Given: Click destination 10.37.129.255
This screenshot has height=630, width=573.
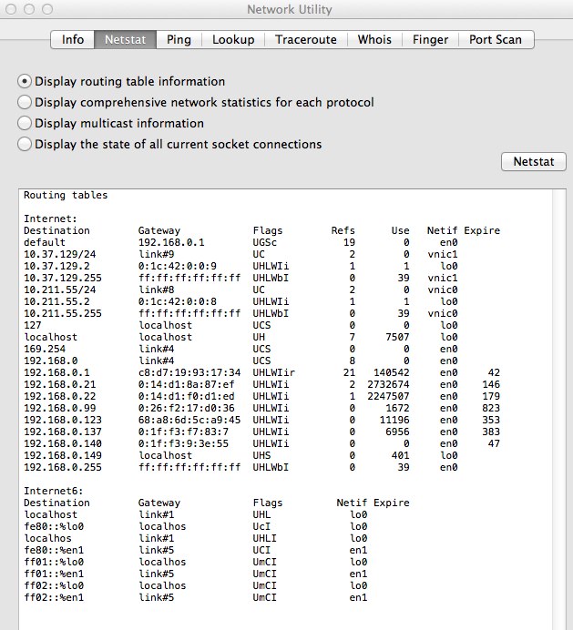Looking at the screenshot, I should click(63, 278).
